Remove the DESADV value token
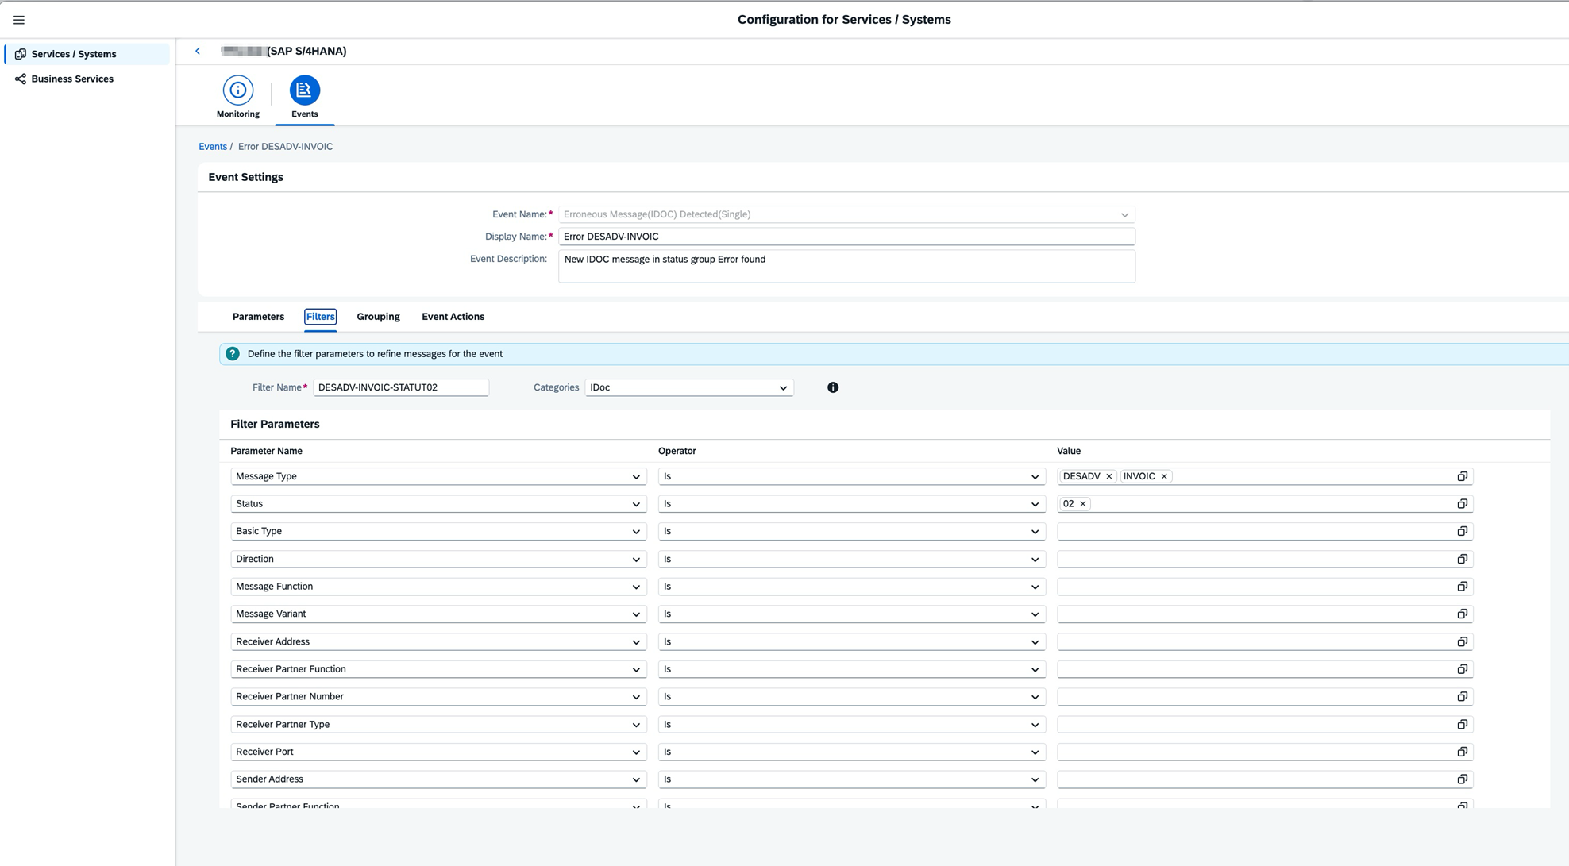This screenshot has width=1569, height=866. [1108, 476]
